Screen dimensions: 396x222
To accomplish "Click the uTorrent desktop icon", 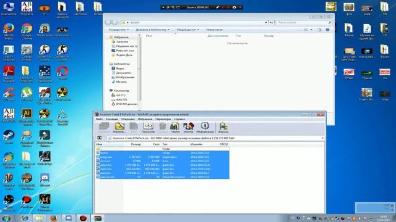I will pyautogui.click(x=27, y=94).
